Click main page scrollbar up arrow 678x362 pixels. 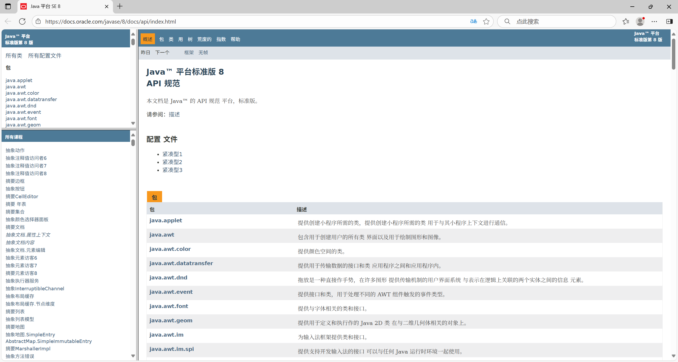[x=673, y=34]
